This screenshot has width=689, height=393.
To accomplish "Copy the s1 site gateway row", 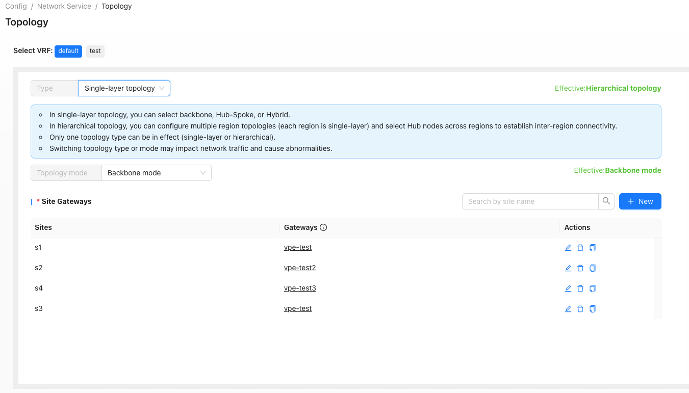I will click(x=593, y=248).
